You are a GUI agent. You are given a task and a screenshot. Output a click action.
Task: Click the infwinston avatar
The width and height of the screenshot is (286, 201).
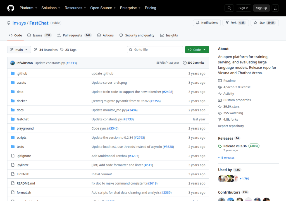click(12, 63)
